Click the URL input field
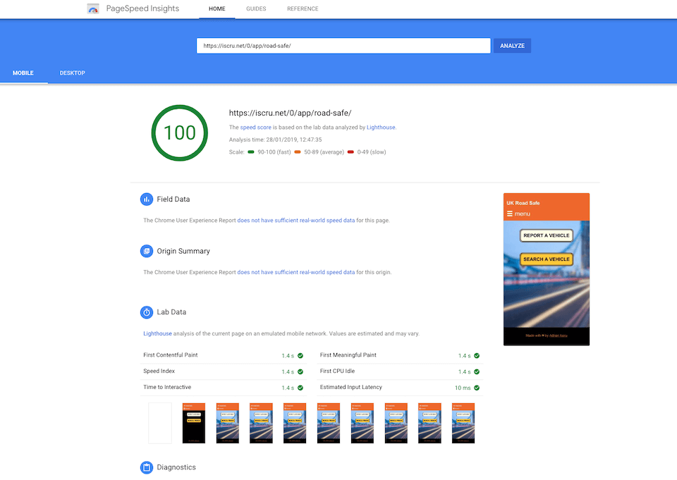The width and height of the screenshot is (677, 480). pyautogui.click(x=343, y=46)
